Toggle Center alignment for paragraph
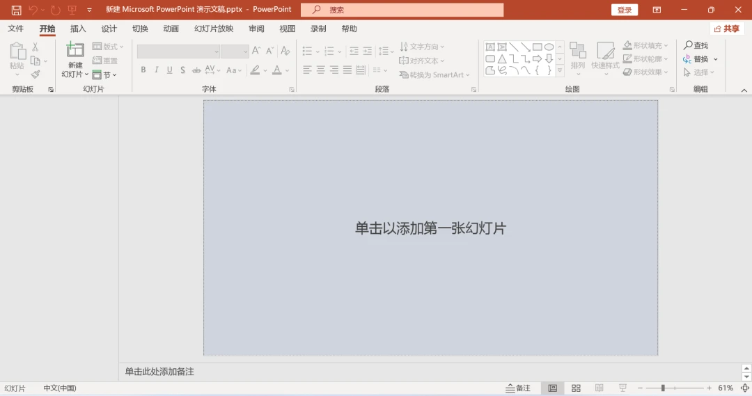The height and width of the screenshot is (396, 752). 321,70
